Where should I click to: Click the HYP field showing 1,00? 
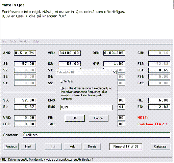point(114,64)
